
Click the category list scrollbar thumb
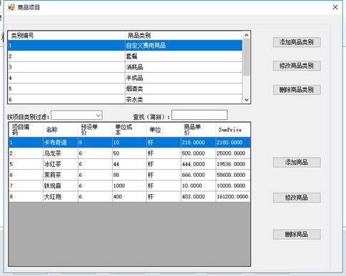pyautogui.click(x=247, y=57)
